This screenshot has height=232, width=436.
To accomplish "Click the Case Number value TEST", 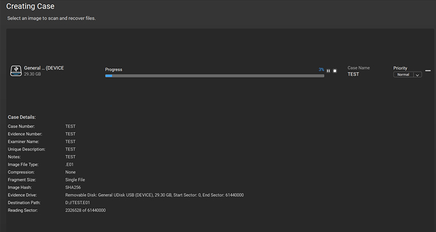I will coord(70,126).
